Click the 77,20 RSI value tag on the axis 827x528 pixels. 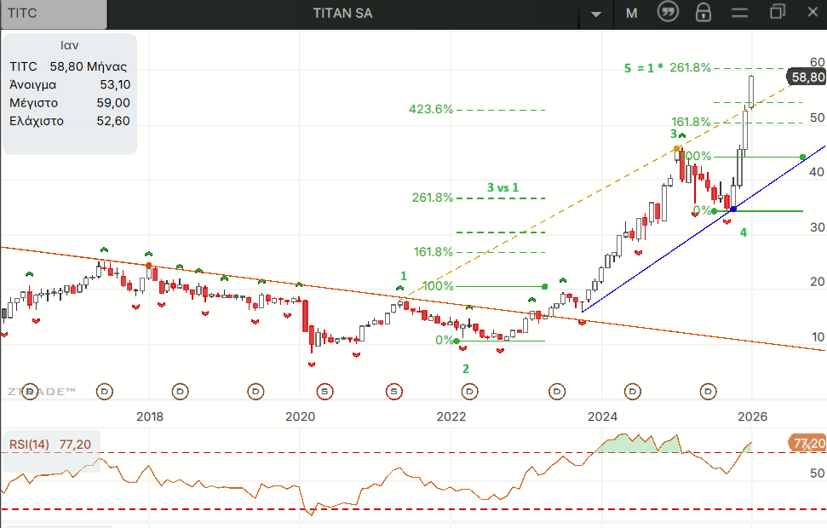(x=807, y=444)
